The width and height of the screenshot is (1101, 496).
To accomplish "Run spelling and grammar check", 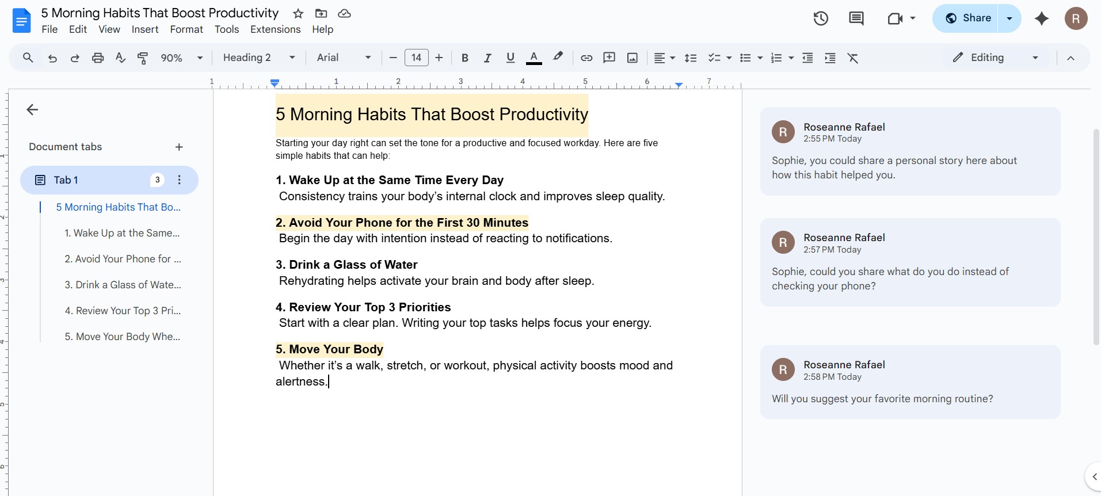I will click(120, 58).
